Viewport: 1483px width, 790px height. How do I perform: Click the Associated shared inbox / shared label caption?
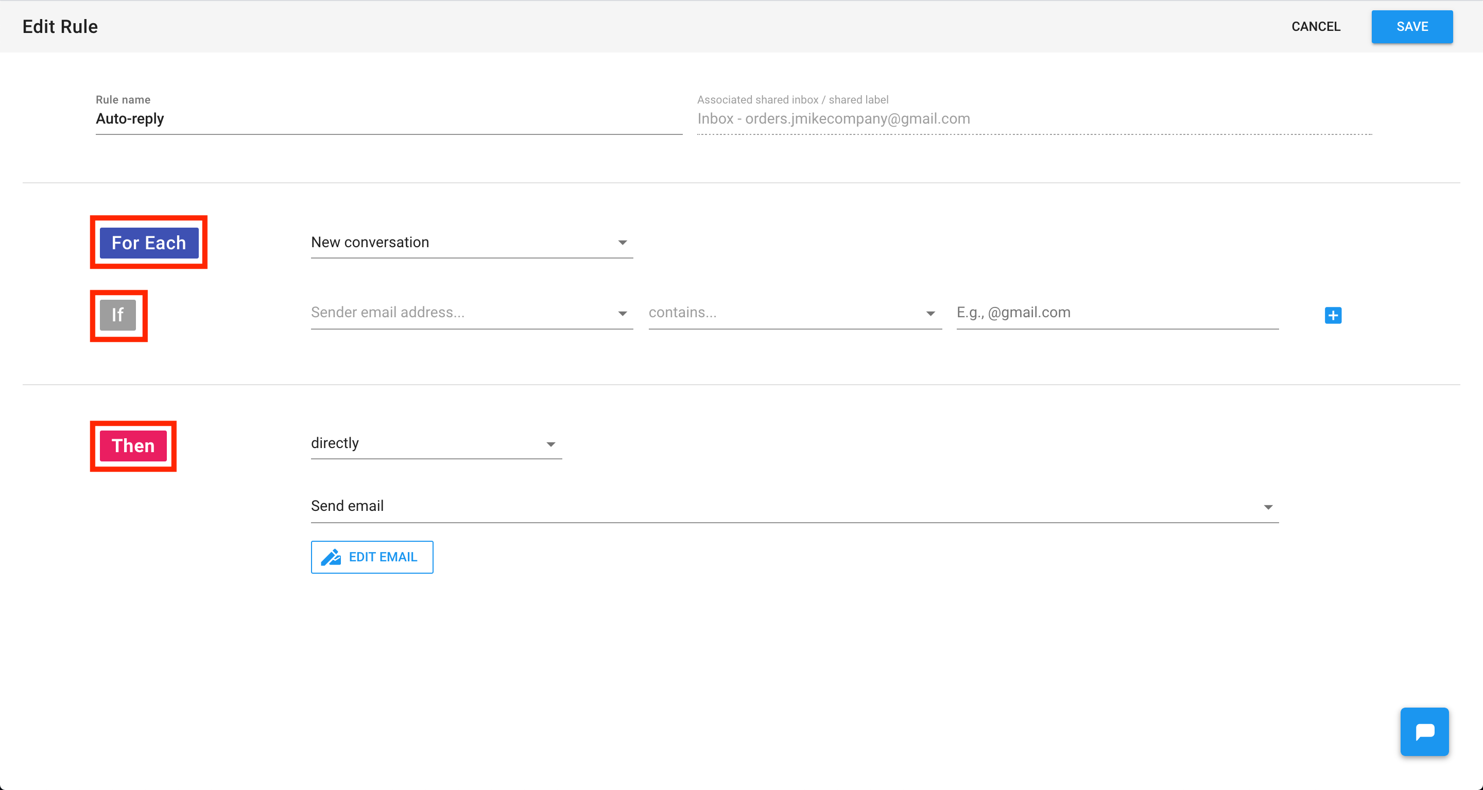pyautogui.click(x=792, y=99)
